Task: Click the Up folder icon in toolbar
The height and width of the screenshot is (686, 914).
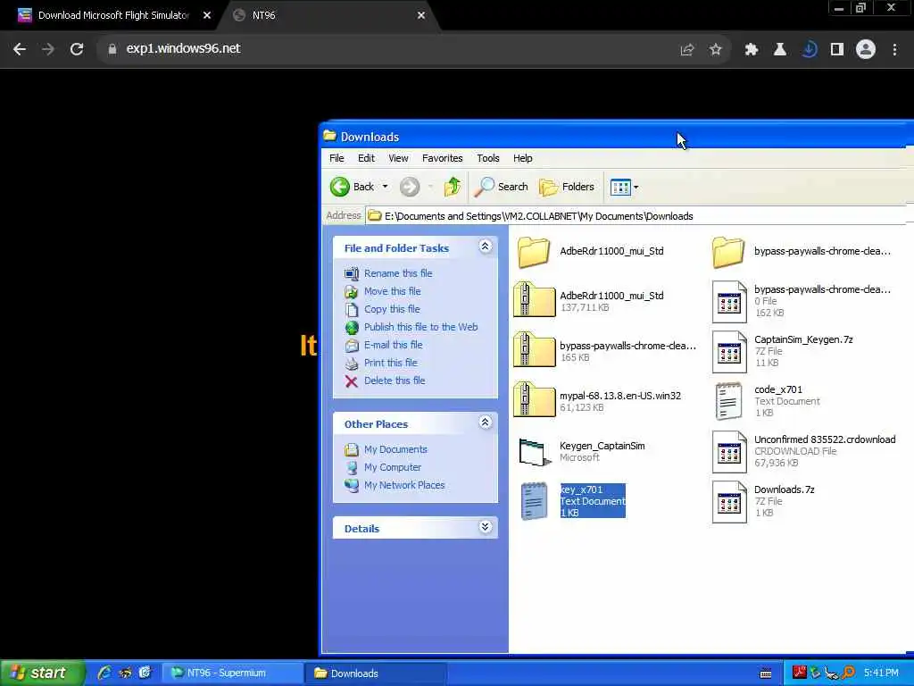Action: (453, 187)
